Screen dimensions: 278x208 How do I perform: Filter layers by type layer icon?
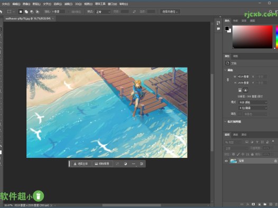tap(257, 142)
